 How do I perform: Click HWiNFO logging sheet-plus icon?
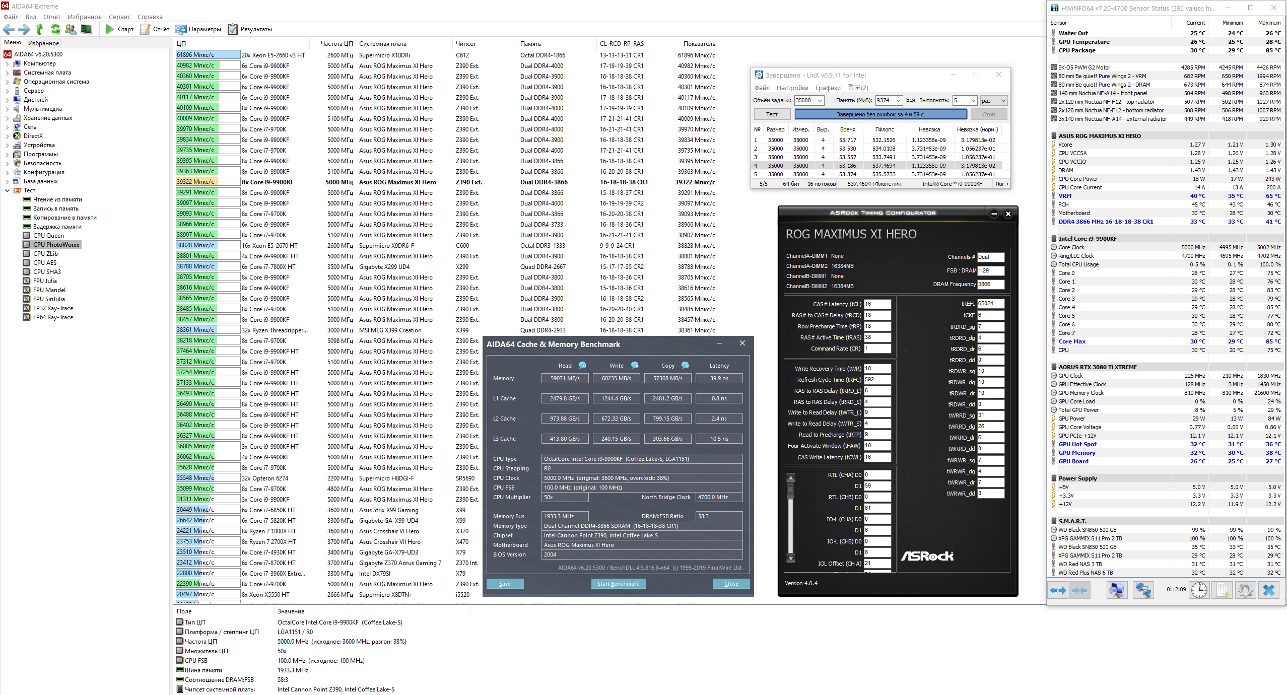(1223, 590)
